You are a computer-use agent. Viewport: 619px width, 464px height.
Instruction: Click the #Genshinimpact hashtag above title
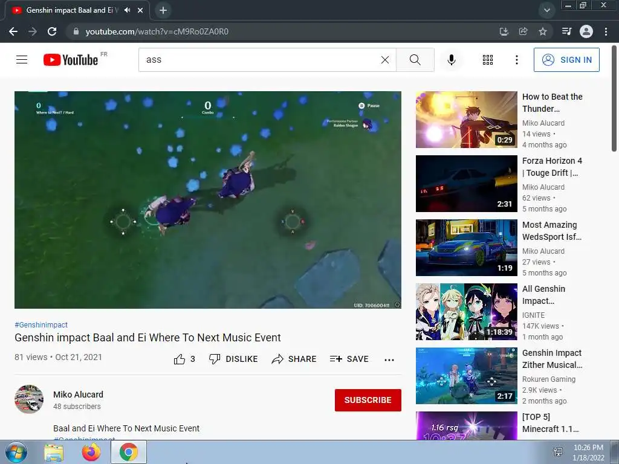(41, 324)
